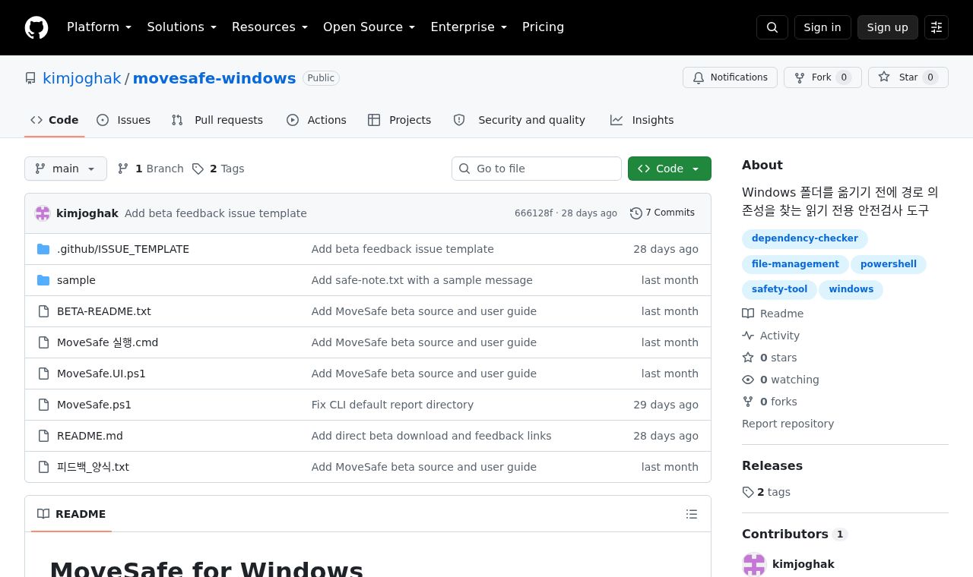Click the sample folder icon
Viewport: 973px width, 577px height.
43,280
